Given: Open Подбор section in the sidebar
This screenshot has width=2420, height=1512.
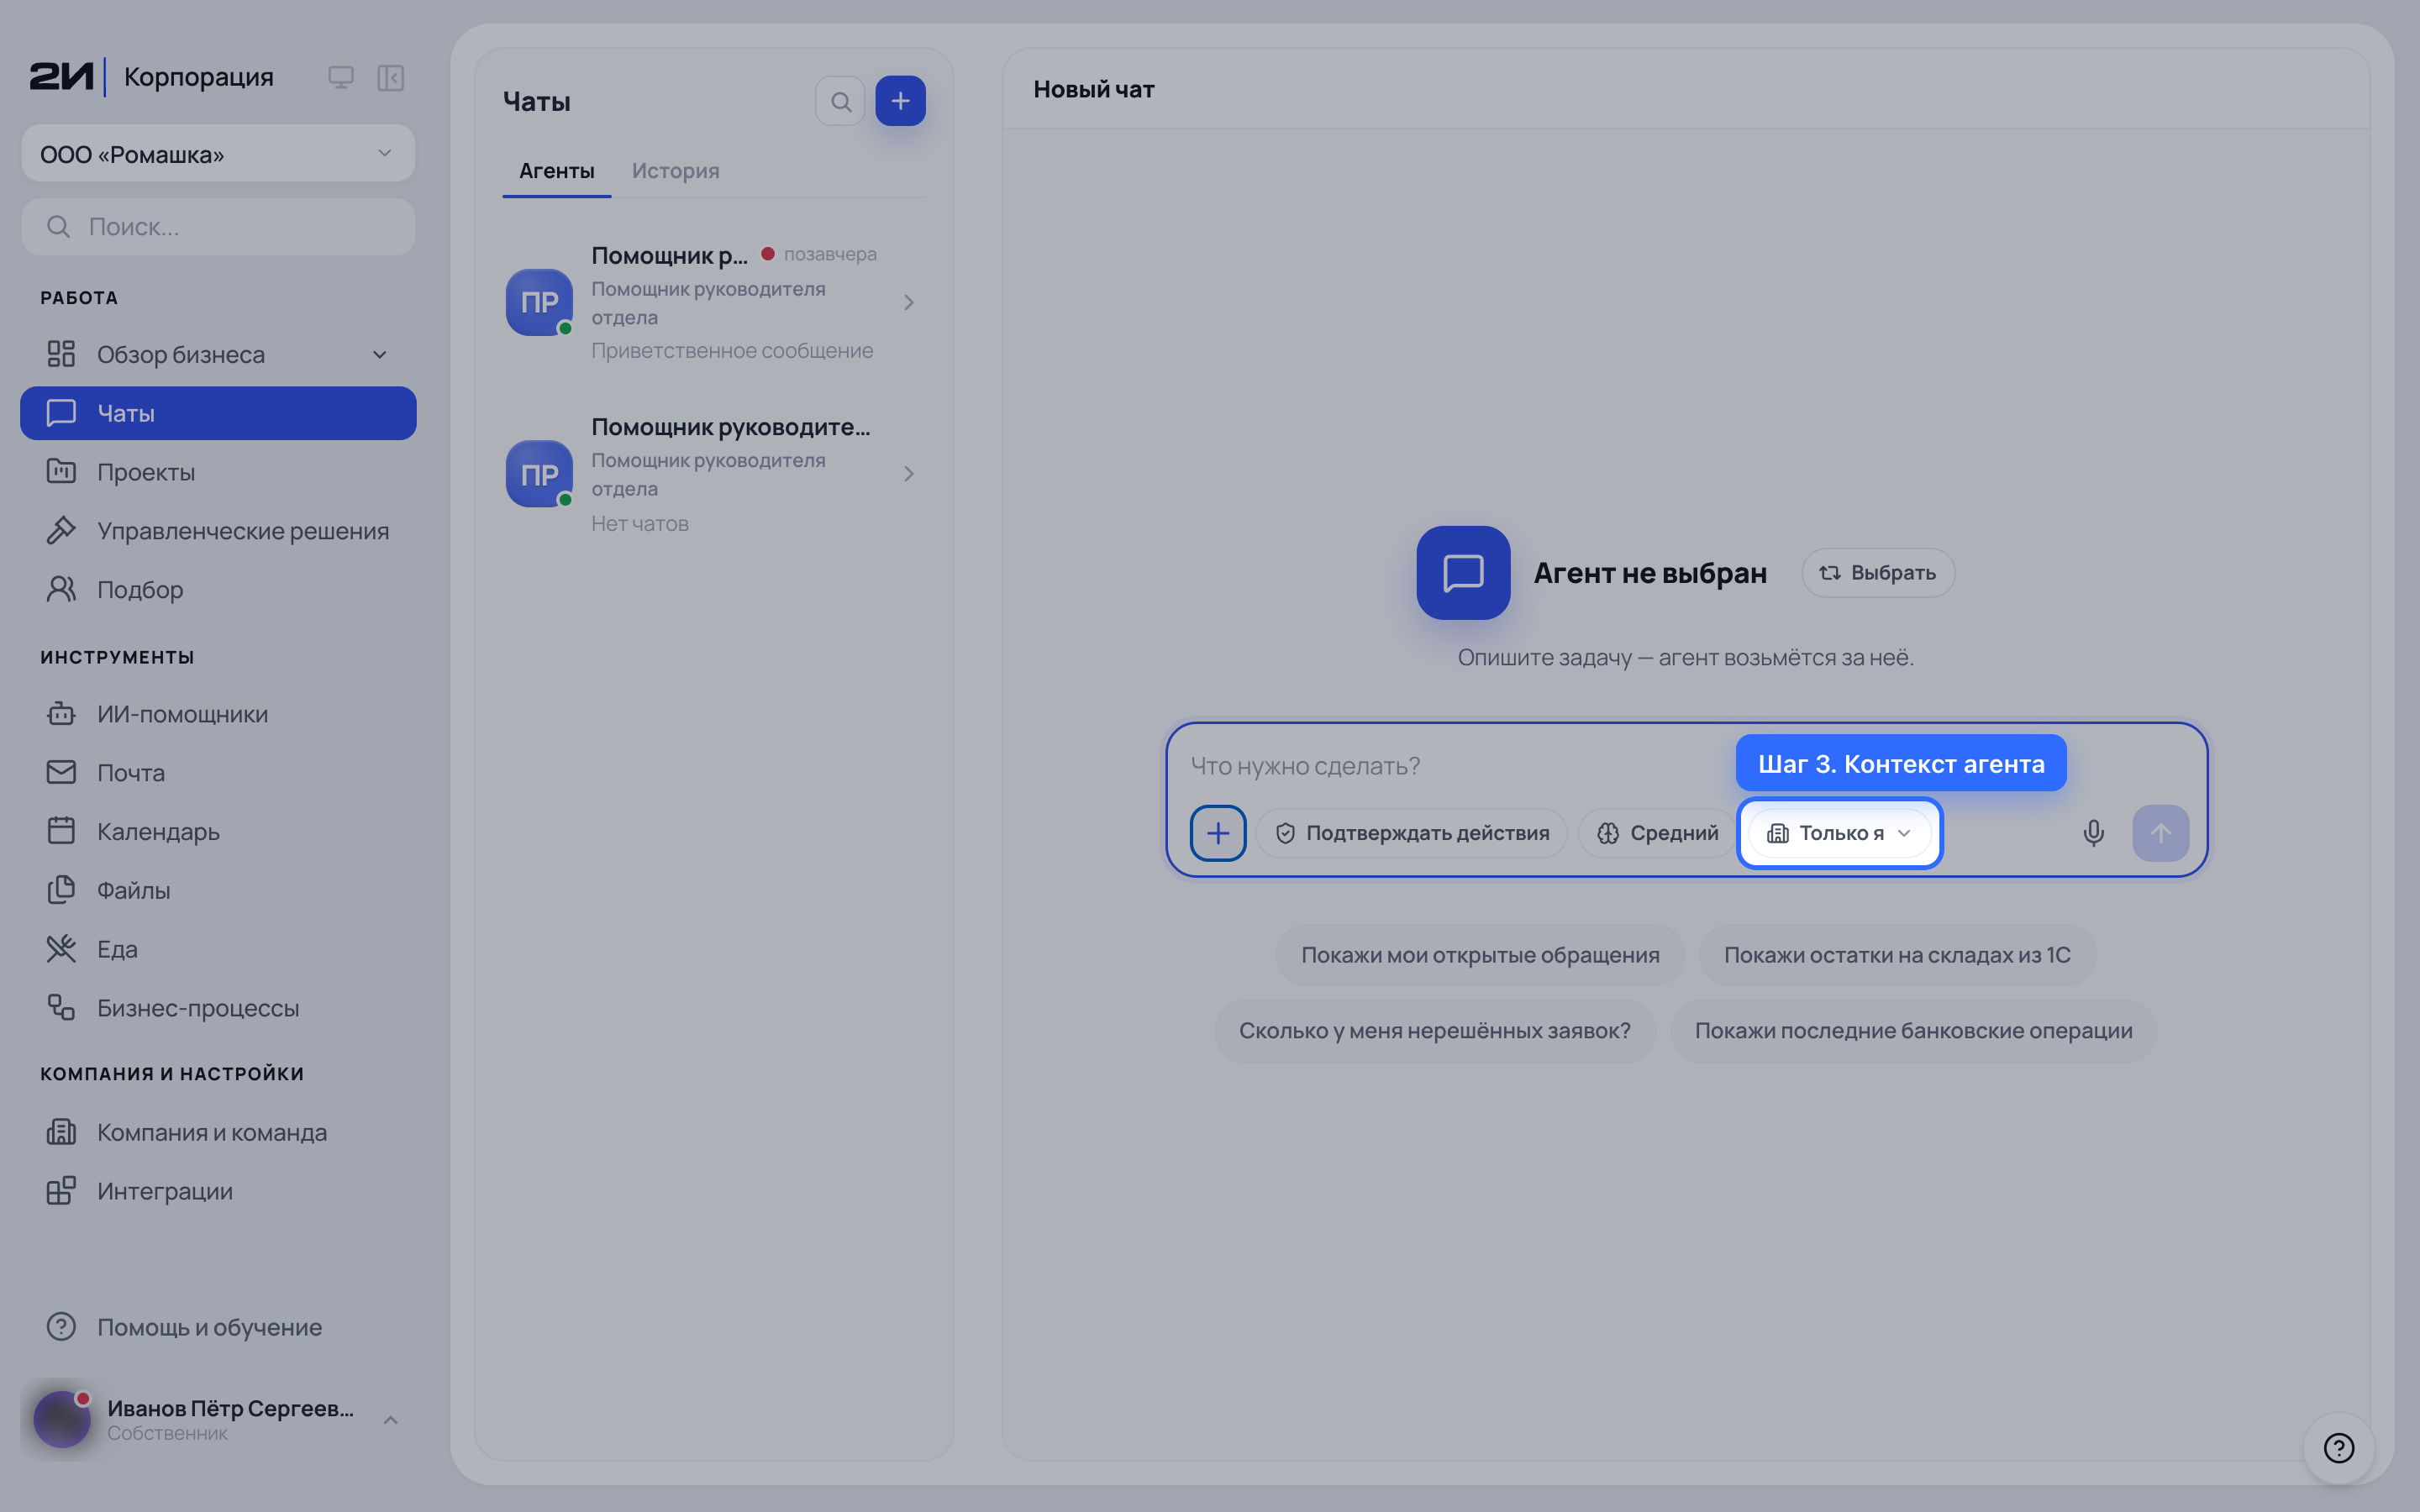Looking at the screenshot, I should coord(218,589).
